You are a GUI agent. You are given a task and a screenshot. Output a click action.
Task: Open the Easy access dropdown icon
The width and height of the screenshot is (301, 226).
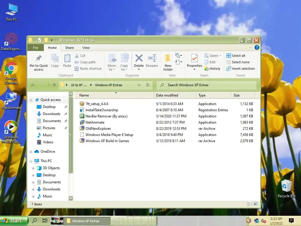click(178, 62)
